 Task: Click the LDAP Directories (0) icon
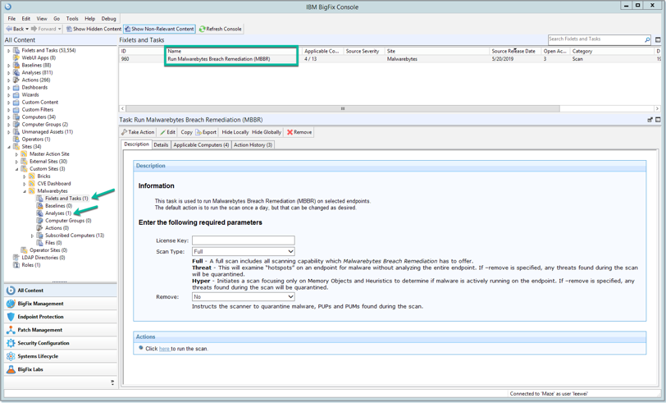16,258
